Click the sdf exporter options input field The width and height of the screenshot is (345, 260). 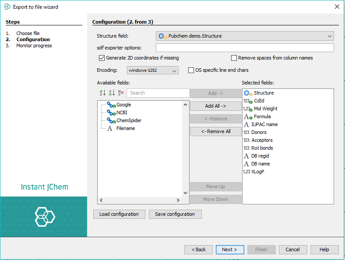tap(245, 48)
